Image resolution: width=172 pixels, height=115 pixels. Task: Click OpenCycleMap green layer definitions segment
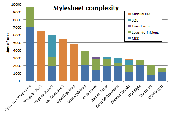pyautogui.click(x=85, y=58)
